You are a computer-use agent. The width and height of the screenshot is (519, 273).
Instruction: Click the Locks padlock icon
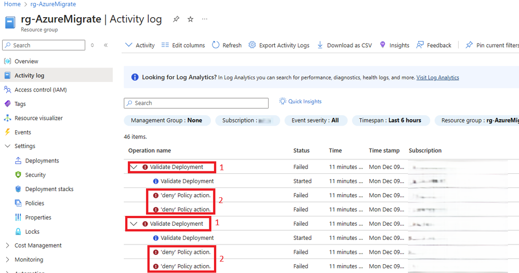18,231
